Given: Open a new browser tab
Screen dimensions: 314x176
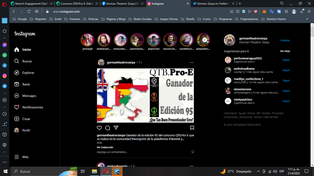Looking at the screenshot, I should (x=240, y=3).
